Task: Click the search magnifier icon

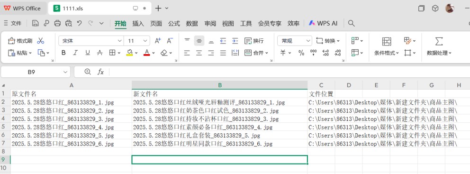Action: [x=351, y=23]
